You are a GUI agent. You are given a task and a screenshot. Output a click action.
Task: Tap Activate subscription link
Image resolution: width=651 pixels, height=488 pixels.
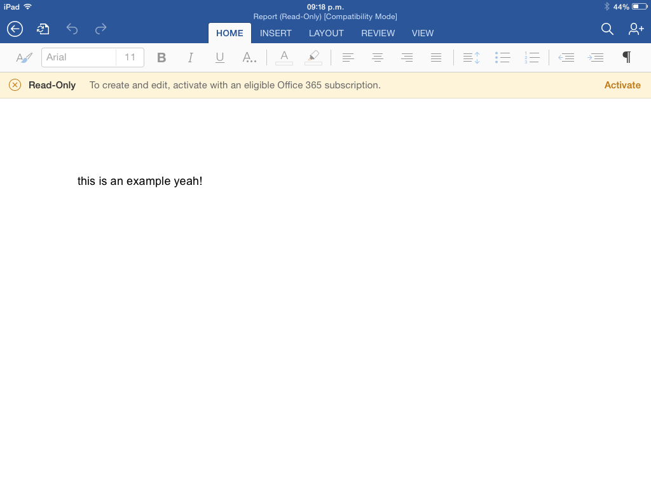click(622, 85)
